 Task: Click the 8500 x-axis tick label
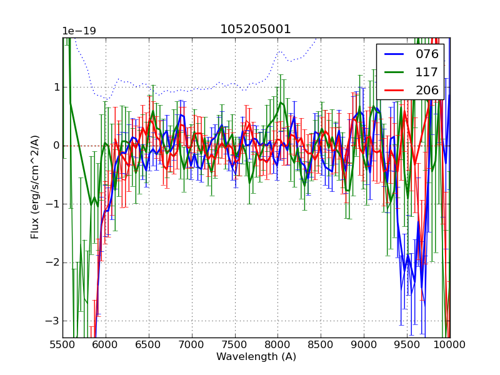point(321,344)
